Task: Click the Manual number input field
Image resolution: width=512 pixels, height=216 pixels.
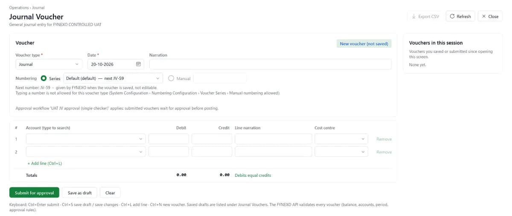Action: [220, 78]
